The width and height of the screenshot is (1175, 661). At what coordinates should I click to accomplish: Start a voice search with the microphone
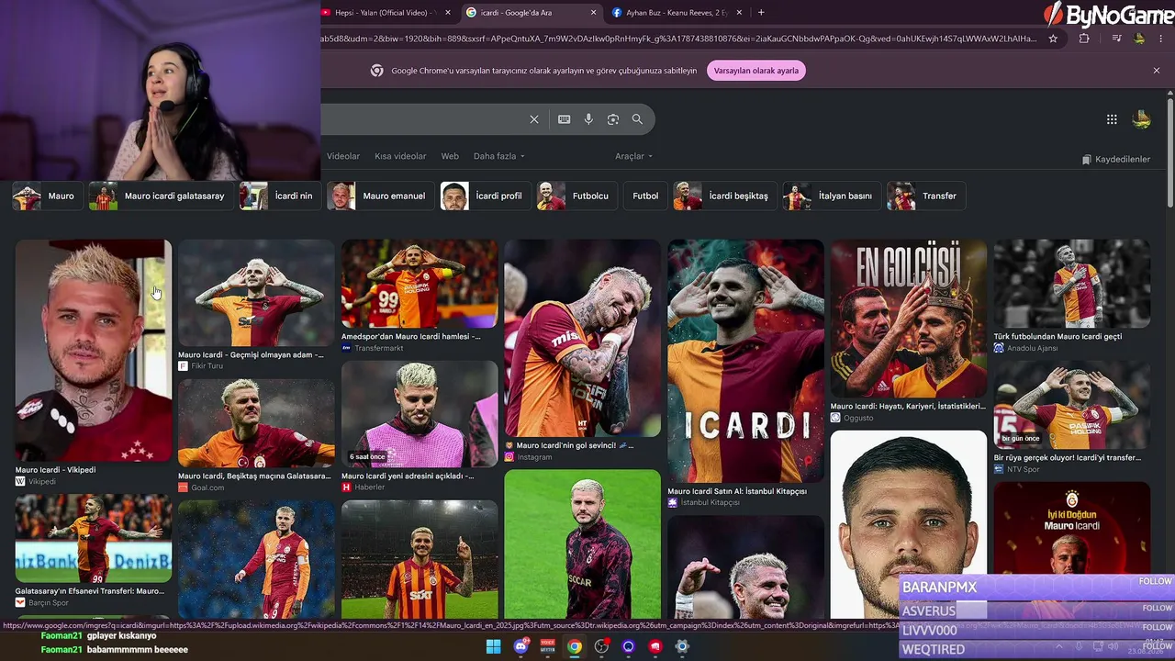coord(588,119)
